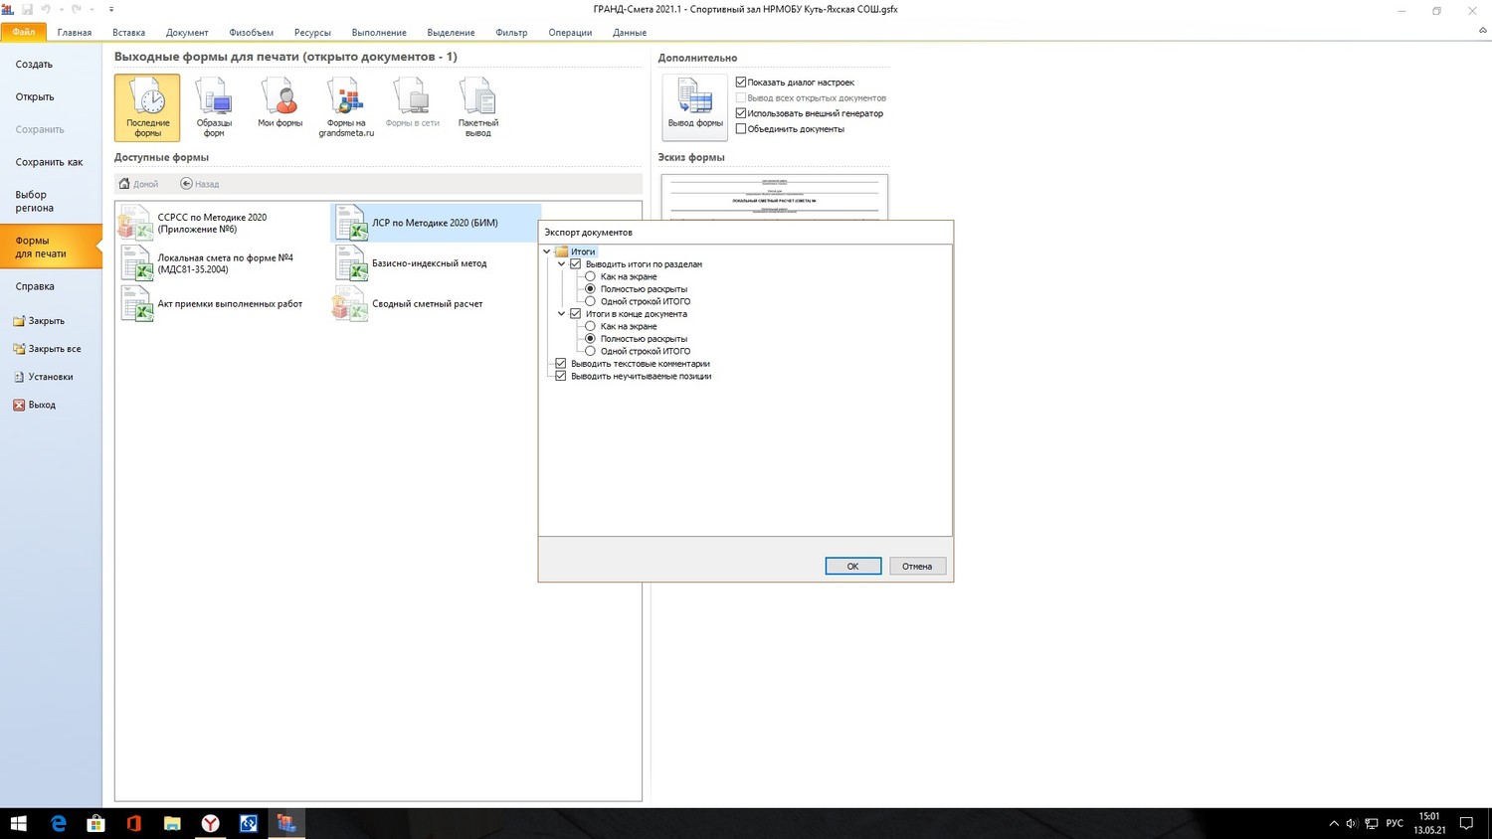Select Как на экране under Итоги в конце документа
This screenshot has width=1492, height=839.
pyautogui.click(x=590, y=326)
